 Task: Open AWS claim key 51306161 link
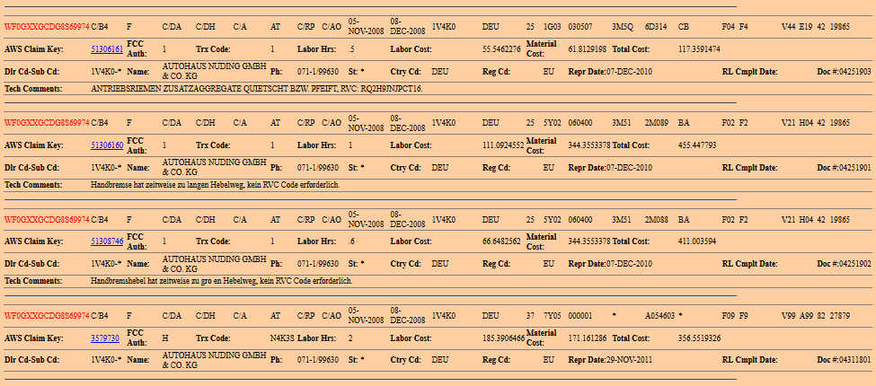point(107,48)
